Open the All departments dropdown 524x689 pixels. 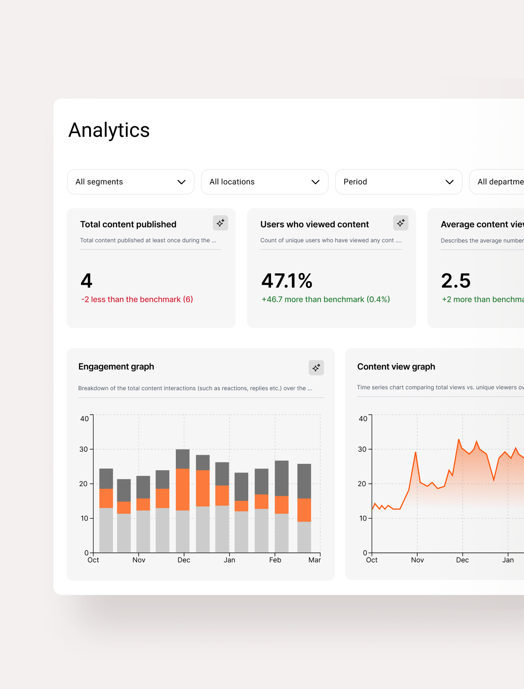[497, 182]
